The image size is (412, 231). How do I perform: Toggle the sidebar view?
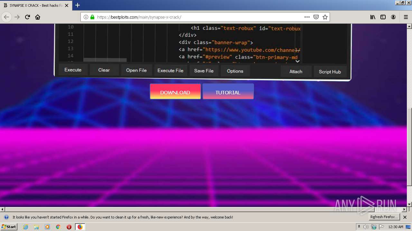(383, 17)
